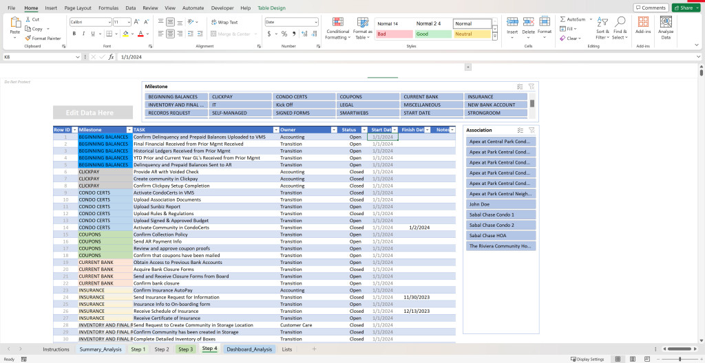Image resolution: width=705 pixels, height=363 pixels.
Task: Click the Orientation text angle icon
Action: (x=191, y=21)
